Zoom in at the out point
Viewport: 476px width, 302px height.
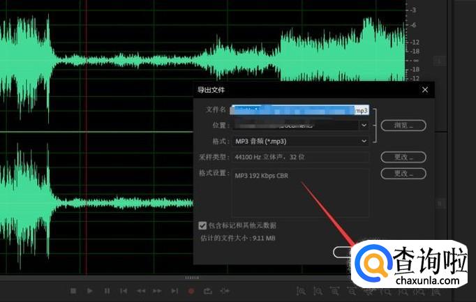pyautogui.click(x=403, y=292)
